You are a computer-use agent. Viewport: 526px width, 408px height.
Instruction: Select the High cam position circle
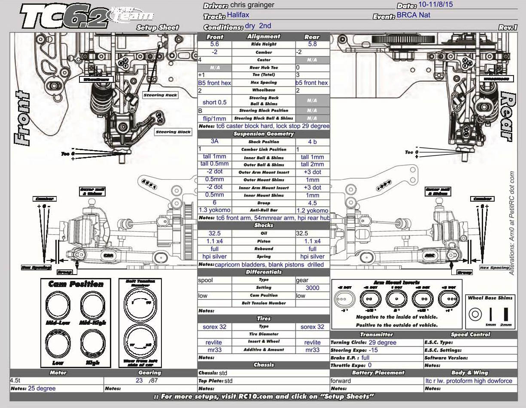93,345
